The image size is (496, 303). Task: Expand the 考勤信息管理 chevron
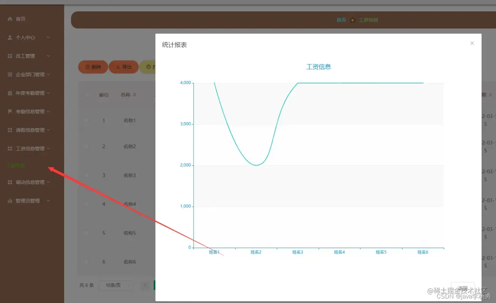pyautogui.click(x=48, y=112)
